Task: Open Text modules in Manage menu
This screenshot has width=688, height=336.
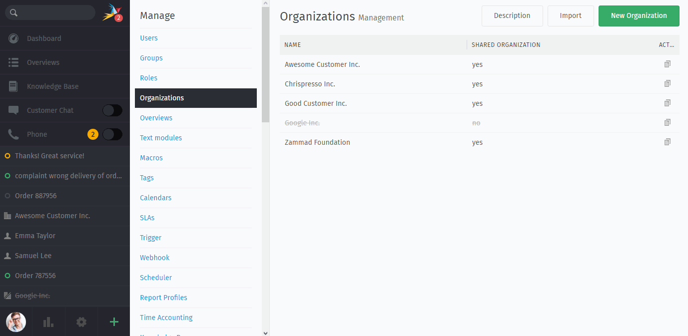Action: [161, 138]
